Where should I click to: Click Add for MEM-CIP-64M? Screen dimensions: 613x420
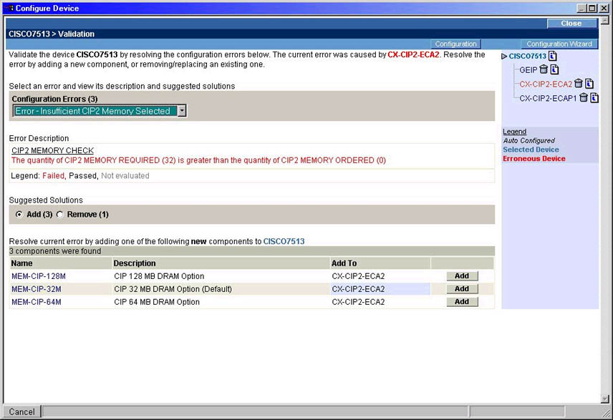point(461,302)
